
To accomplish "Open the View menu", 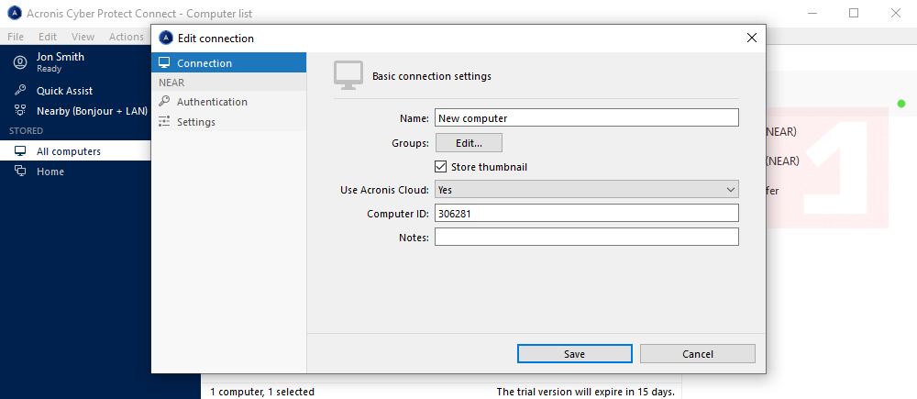I will click(83, 37).
